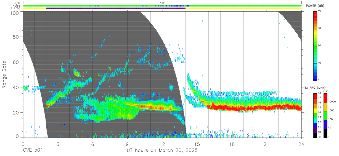Click the 9 tick on the time axis

coord(127,144)
